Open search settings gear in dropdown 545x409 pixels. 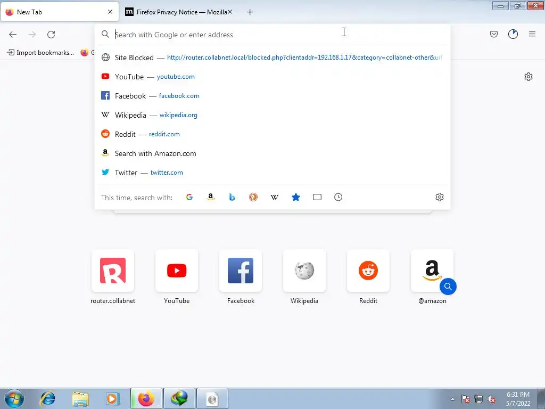(439, 197)
